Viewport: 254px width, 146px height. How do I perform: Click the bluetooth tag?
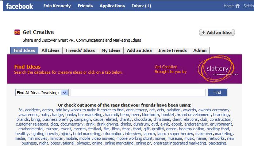coord(150,115)
